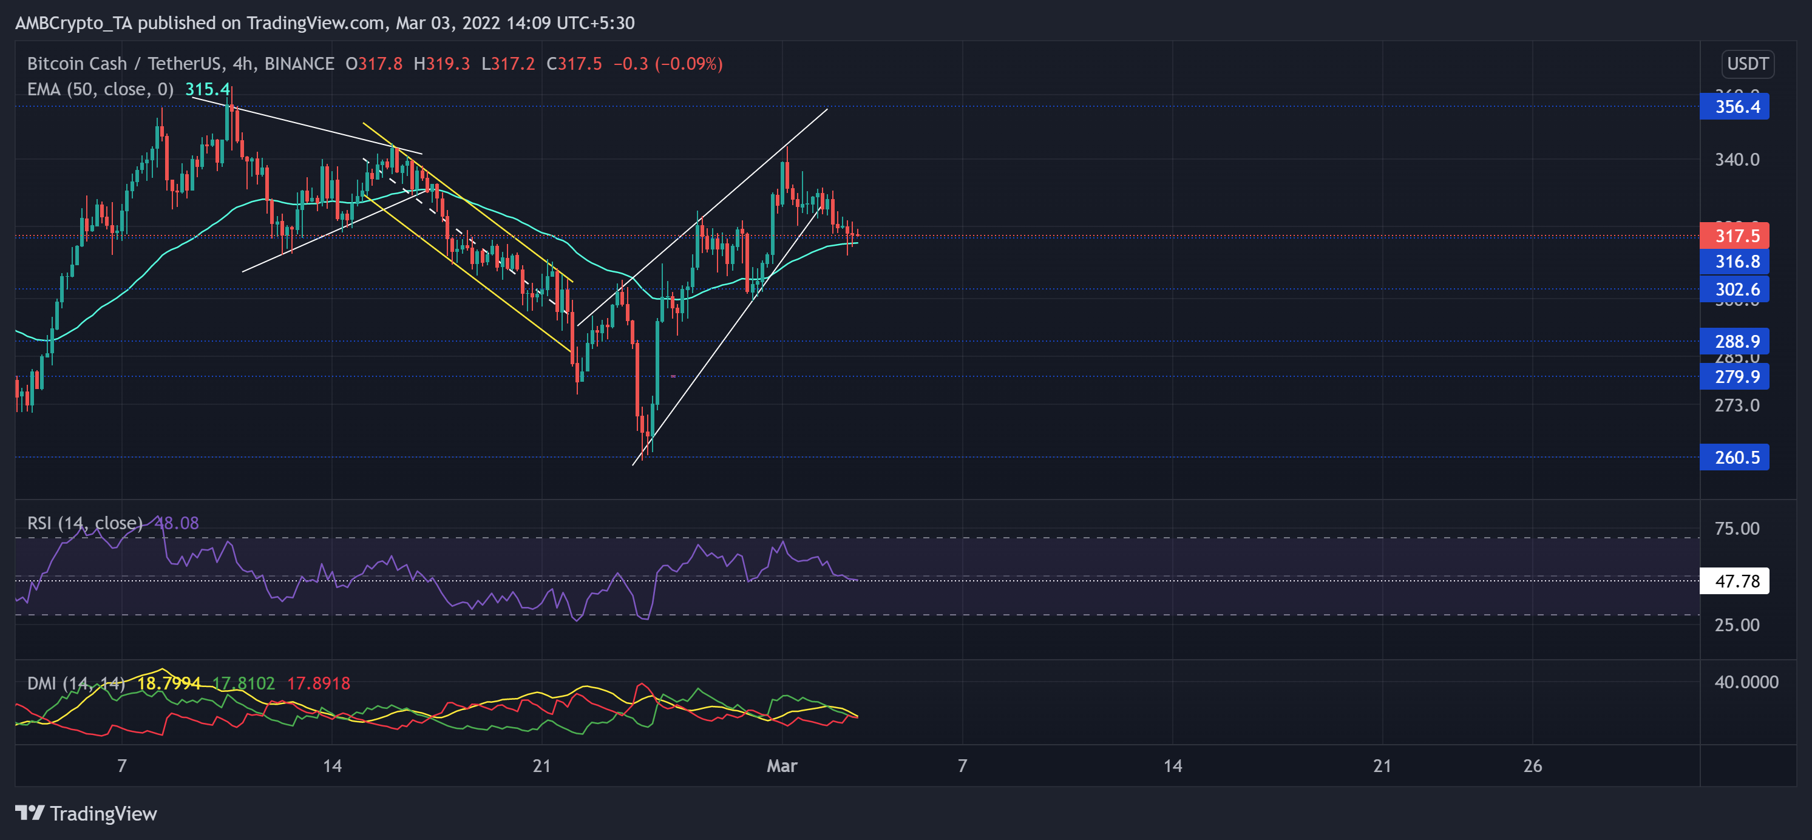Click the 40.0000 DMI axis label
Viewport: 1812px width, 840px height.
click(1746, 682)
